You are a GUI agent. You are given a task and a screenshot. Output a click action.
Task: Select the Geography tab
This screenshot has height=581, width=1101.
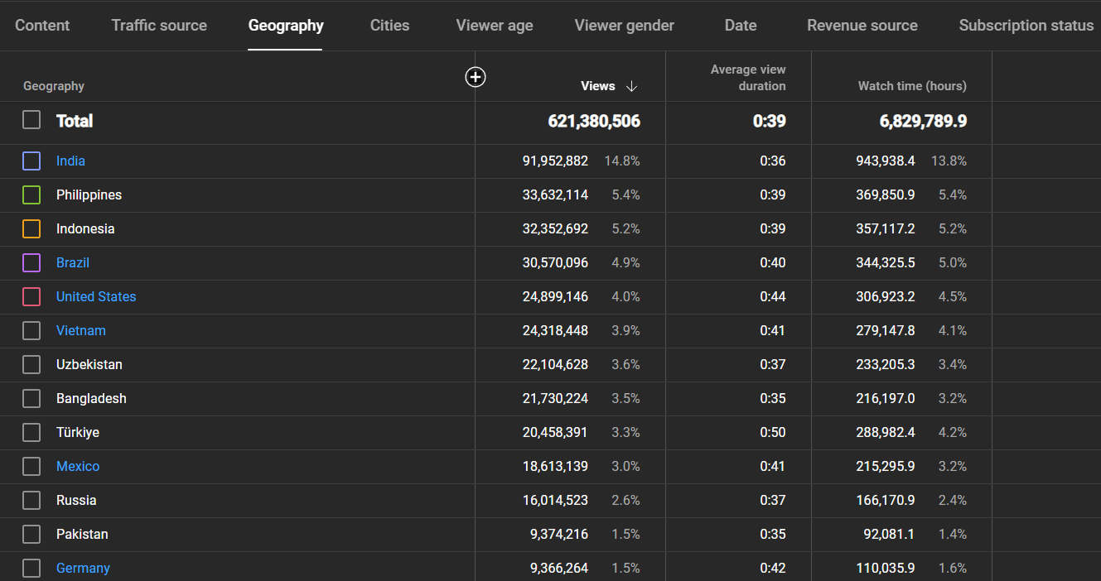point(286,26)
